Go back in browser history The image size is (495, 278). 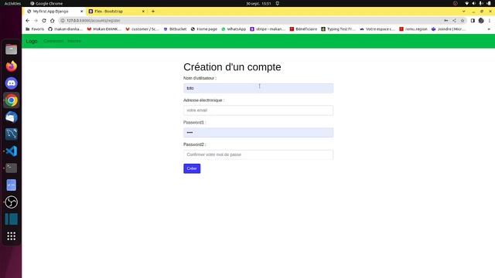pos(28,21)
